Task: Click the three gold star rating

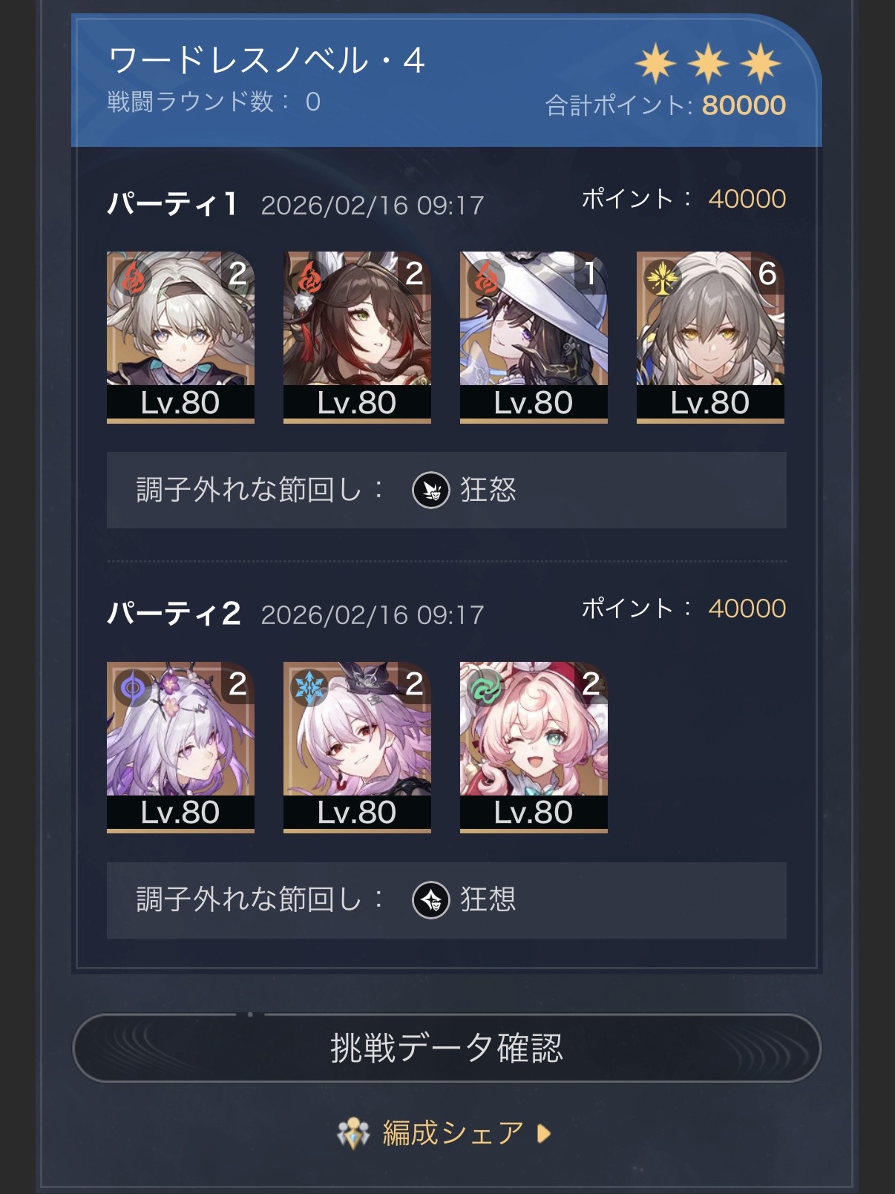Action: 708,63
